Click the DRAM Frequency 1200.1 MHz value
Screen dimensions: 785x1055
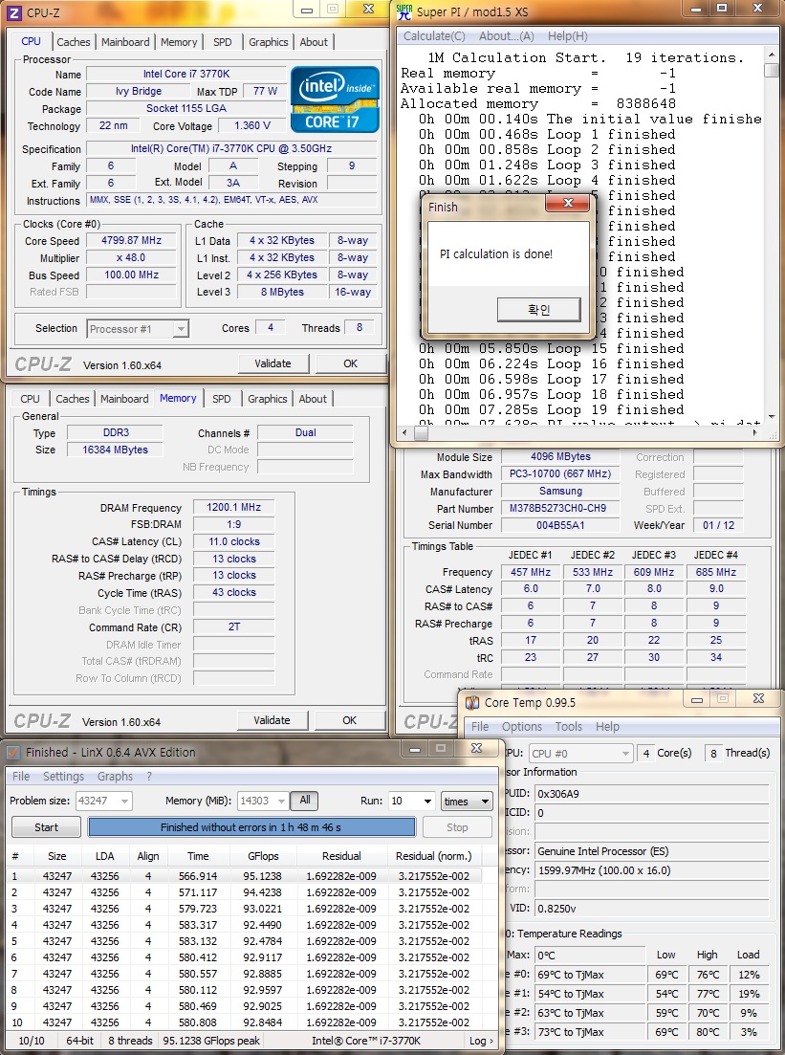(233, 507)
